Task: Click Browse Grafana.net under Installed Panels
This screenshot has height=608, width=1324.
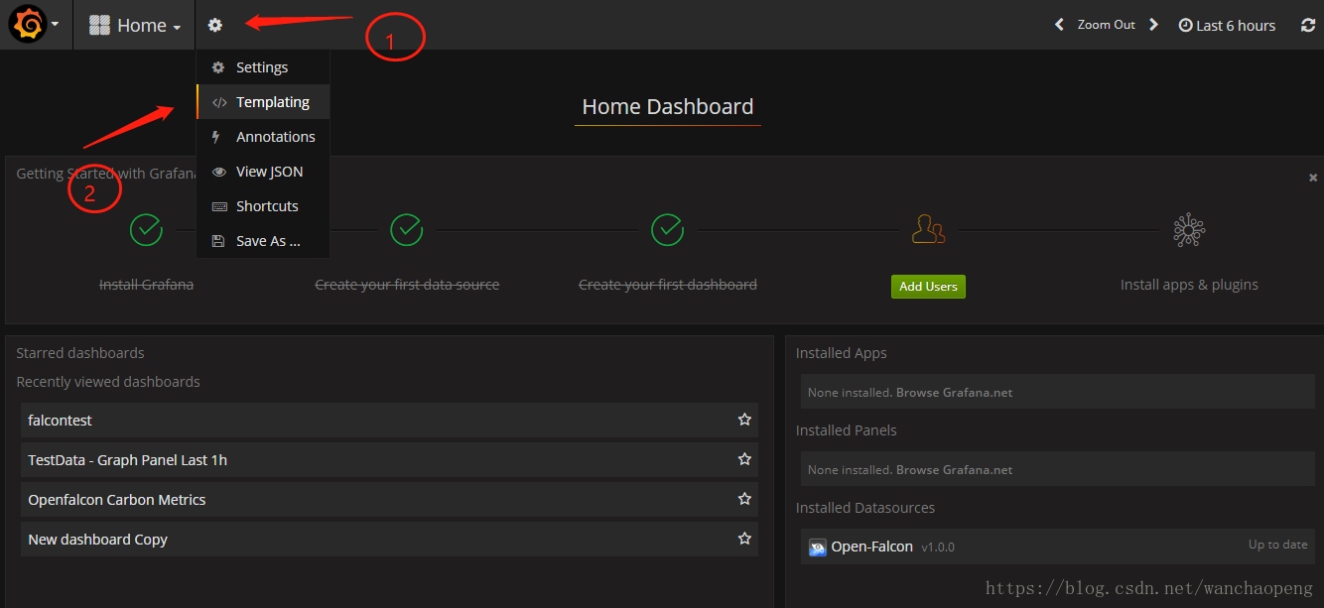Action: (x=954, y=470)
